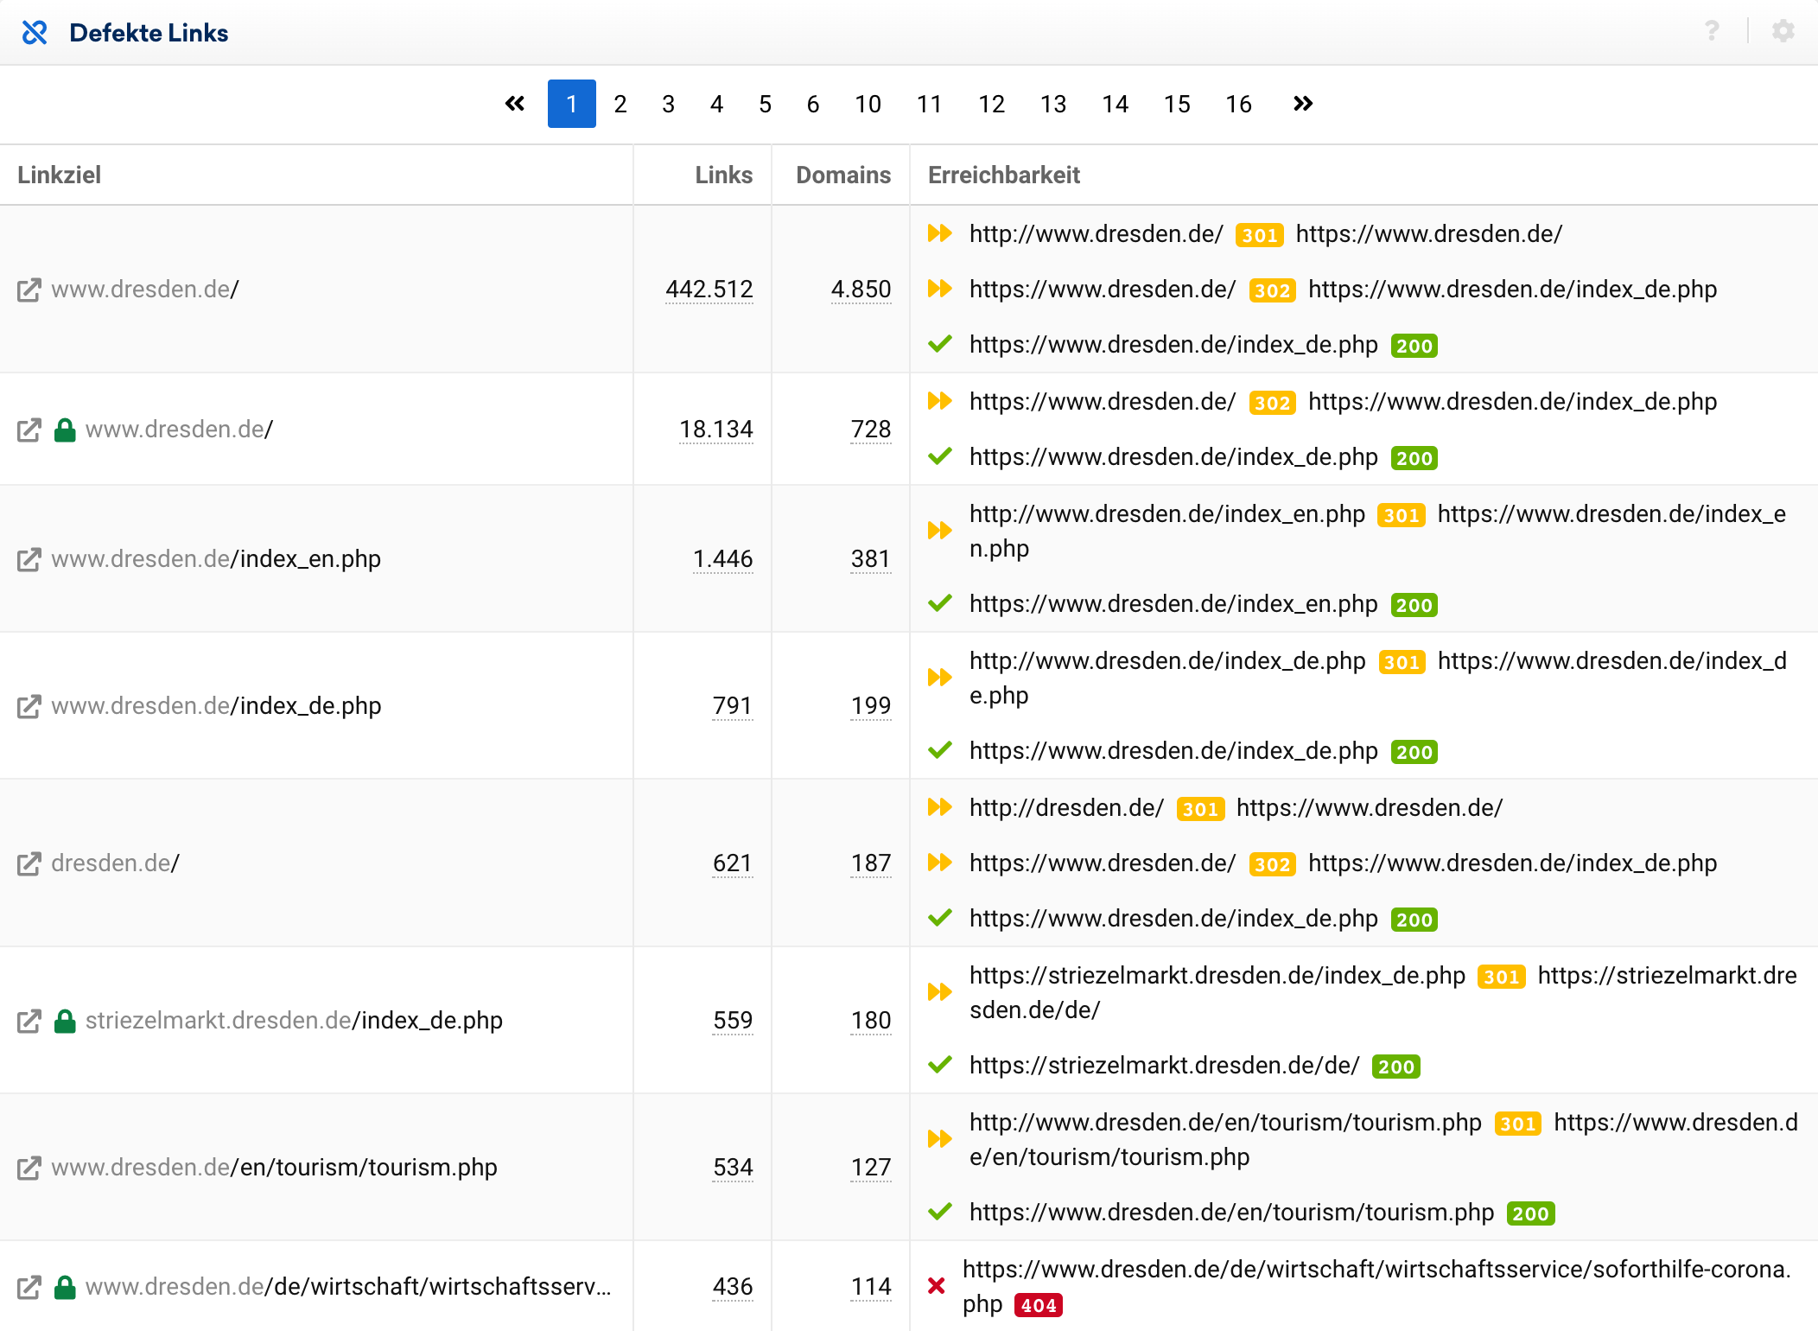The image size is (1818, 1331).
Task: Click the Domains column header
Action: pos(842,175)
